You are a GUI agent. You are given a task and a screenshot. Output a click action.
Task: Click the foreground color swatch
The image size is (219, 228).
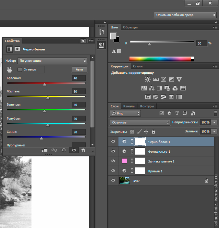(x=113, y=36)
